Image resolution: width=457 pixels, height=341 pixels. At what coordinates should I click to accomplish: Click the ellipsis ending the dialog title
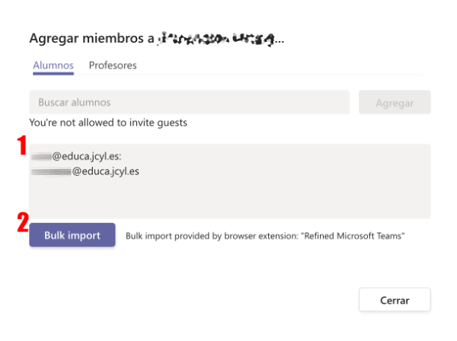(x=280, y=40)
